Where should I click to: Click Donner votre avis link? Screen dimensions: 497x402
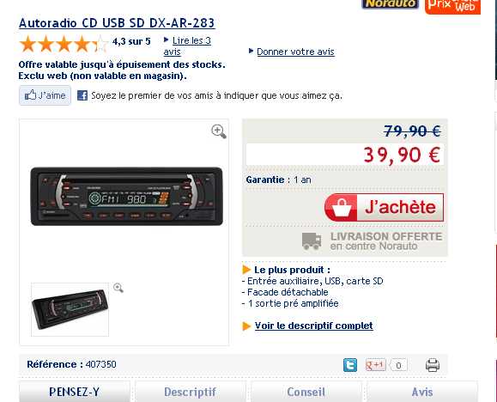pos(295,52)
